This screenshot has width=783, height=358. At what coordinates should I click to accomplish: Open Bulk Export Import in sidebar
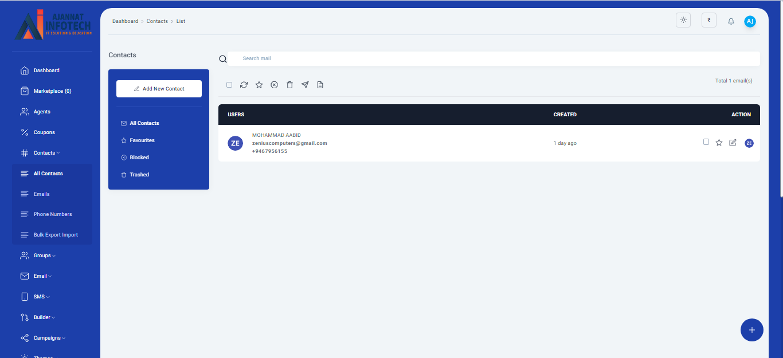pos(55,235)
